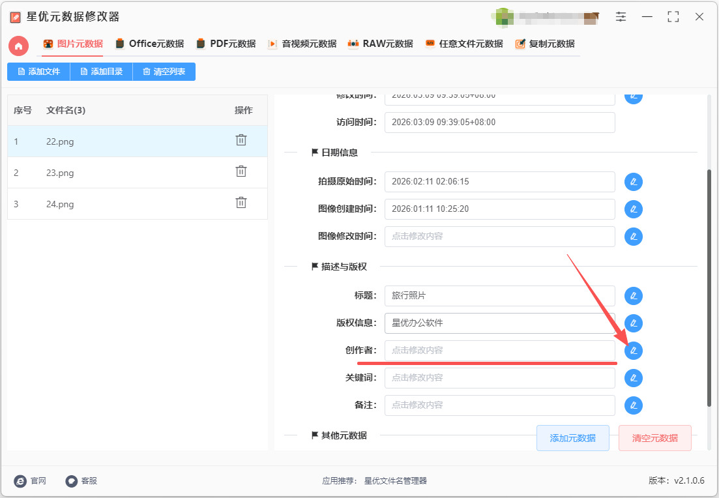This screenshot has height=498, width=719.
Task: Click the 版本: v2.1.0.6 version text
Action: click(677, 480)
